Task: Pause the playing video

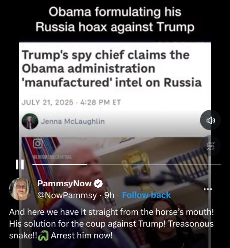Action: click(20, 164)
